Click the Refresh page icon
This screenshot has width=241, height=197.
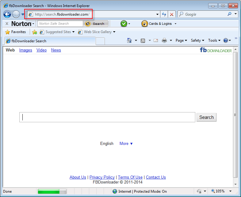(164, 14)
